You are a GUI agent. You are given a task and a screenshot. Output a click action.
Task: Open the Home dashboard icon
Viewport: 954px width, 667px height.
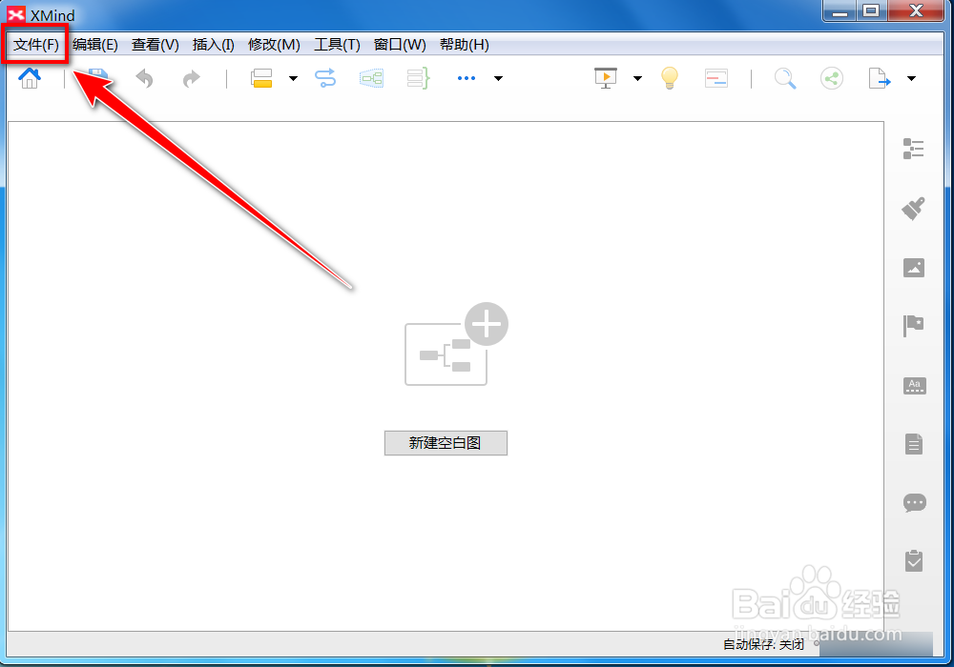(30, 78)
